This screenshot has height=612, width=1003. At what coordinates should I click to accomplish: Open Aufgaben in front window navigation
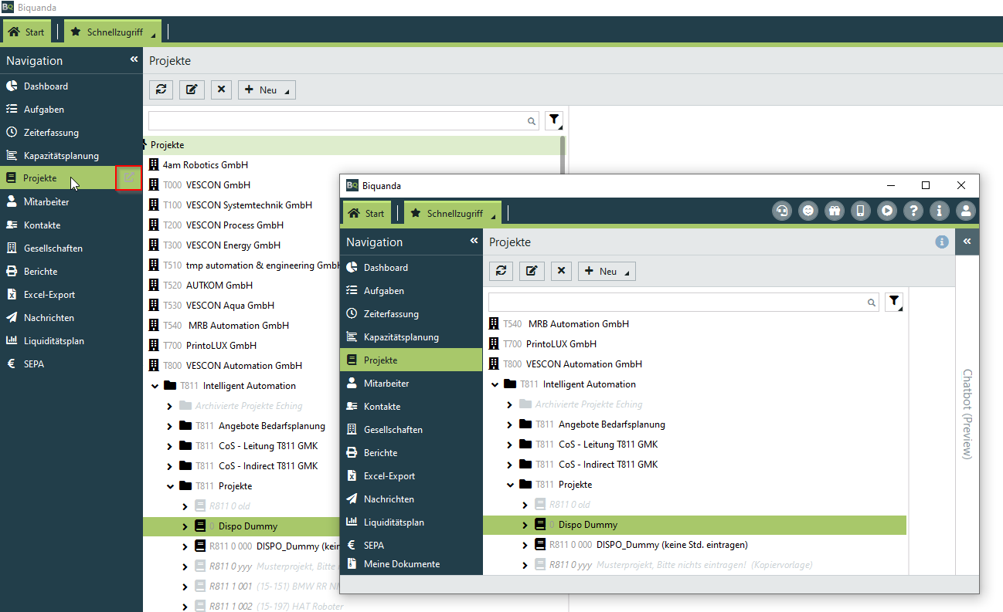point(411,291)
